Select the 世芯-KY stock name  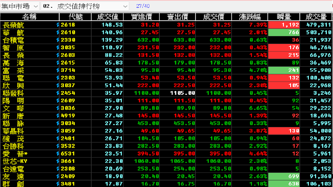click(x=15, y=161)
